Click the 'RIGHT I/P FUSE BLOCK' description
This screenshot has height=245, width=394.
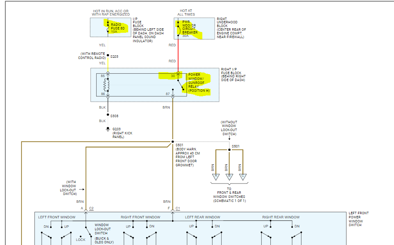pos(233,75)
